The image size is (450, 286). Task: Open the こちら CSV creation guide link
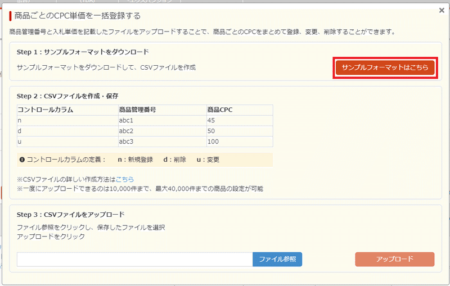[x=125, y=179]
